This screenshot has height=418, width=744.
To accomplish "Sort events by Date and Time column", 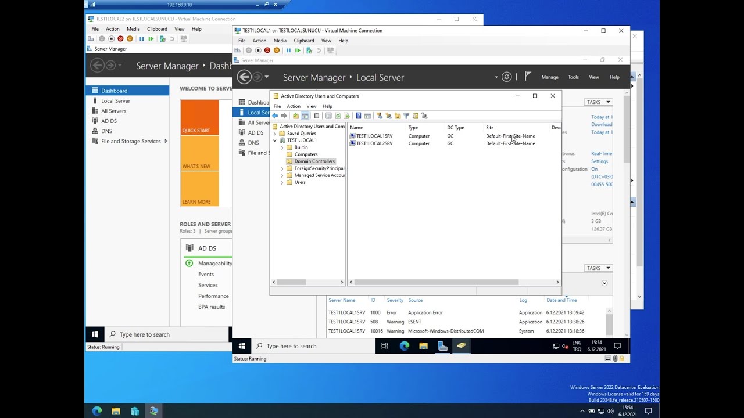I will tap(561, 300).
